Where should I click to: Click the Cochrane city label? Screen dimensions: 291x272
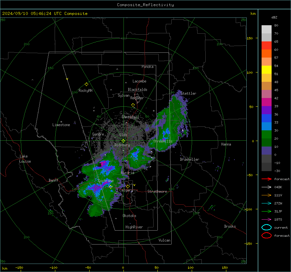106,181
